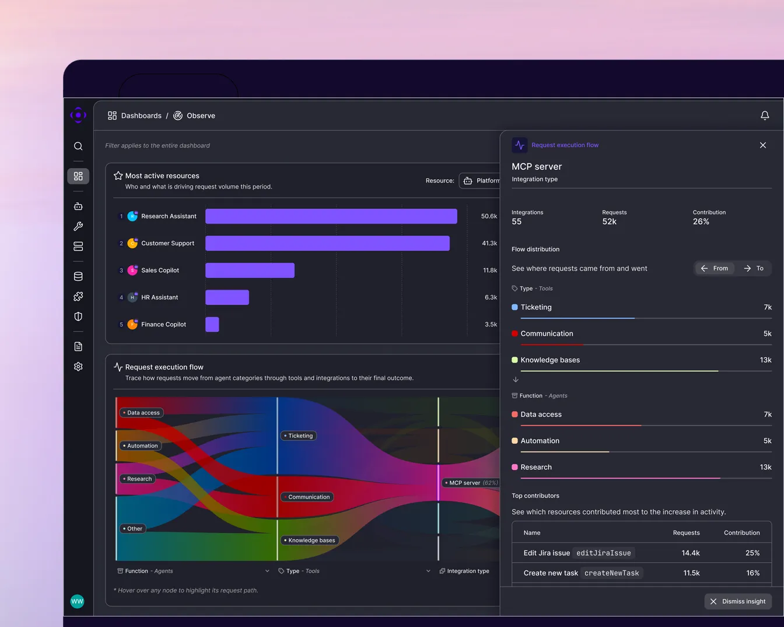Click the Request execution flow panel icon

point(520,145)
